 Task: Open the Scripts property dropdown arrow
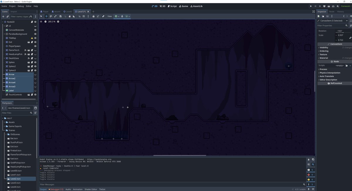click(x=350, y=65)
